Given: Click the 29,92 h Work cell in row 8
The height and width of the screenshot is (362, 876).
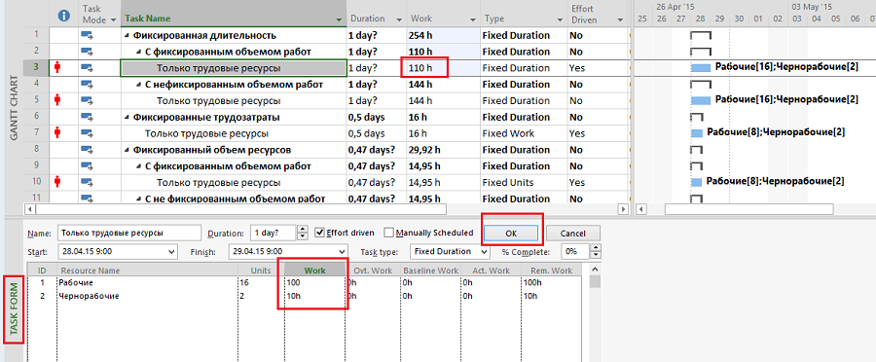Looking at the screenshot, I should point(443,150).
